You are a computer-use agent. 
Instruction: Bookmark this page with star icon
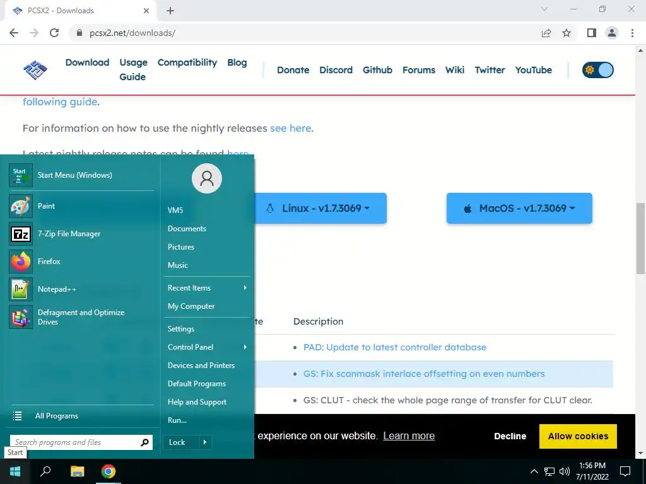pos(567,33)
